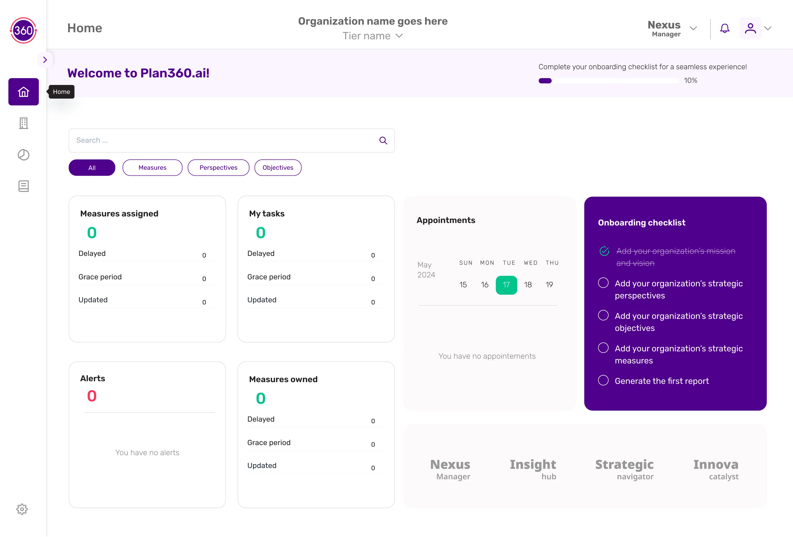Expand the collapsed sidebar with the arrow
The width and height of the screenshot is (793, 537).
pos(45,59)
